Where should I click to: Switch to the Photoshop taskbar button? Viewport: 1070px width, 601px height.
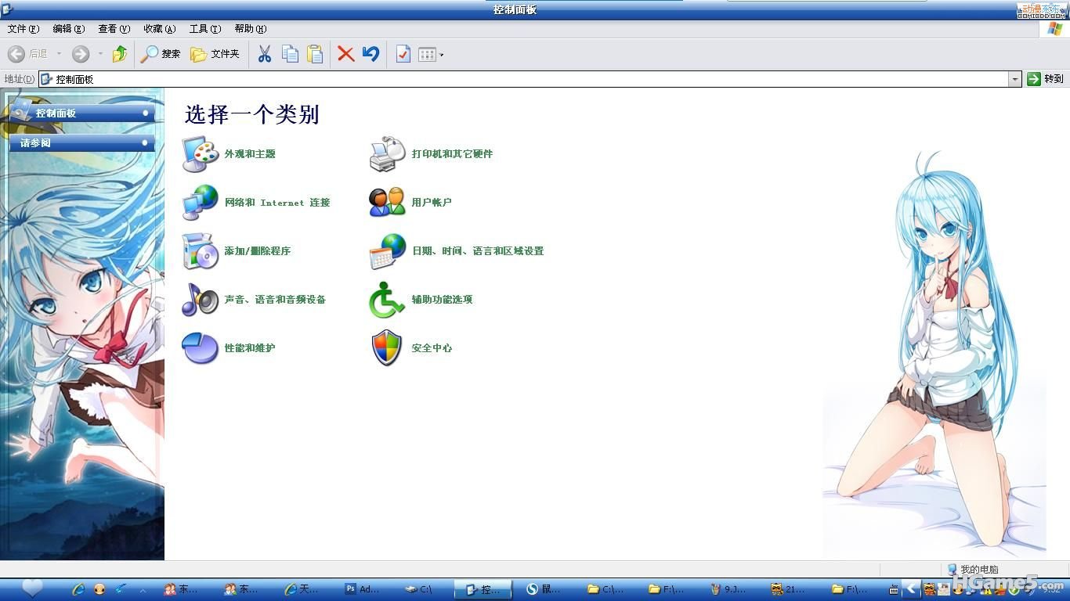click(x=363, y=589)
